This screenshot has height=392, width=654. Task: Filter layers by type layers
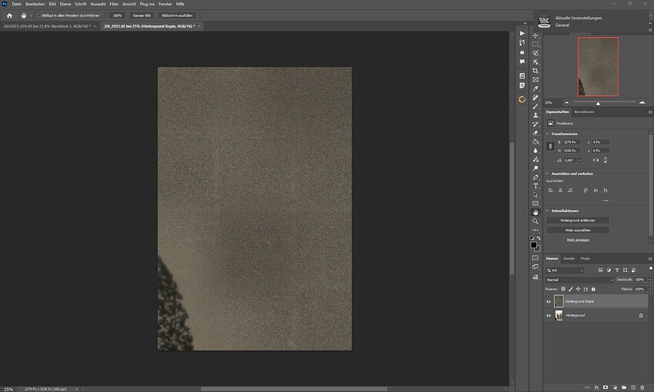point(617,271)
